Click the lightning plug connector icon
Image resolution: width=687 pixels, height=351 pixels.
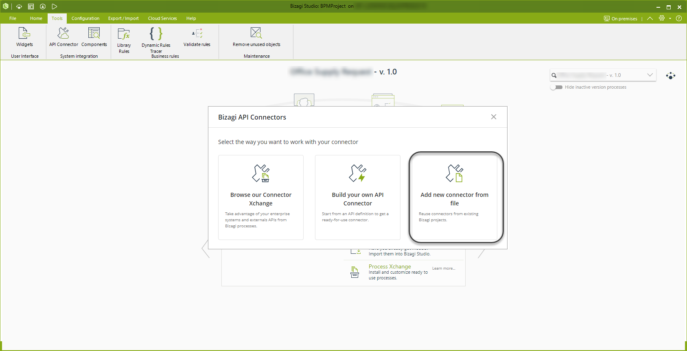[x=357, y=173]
